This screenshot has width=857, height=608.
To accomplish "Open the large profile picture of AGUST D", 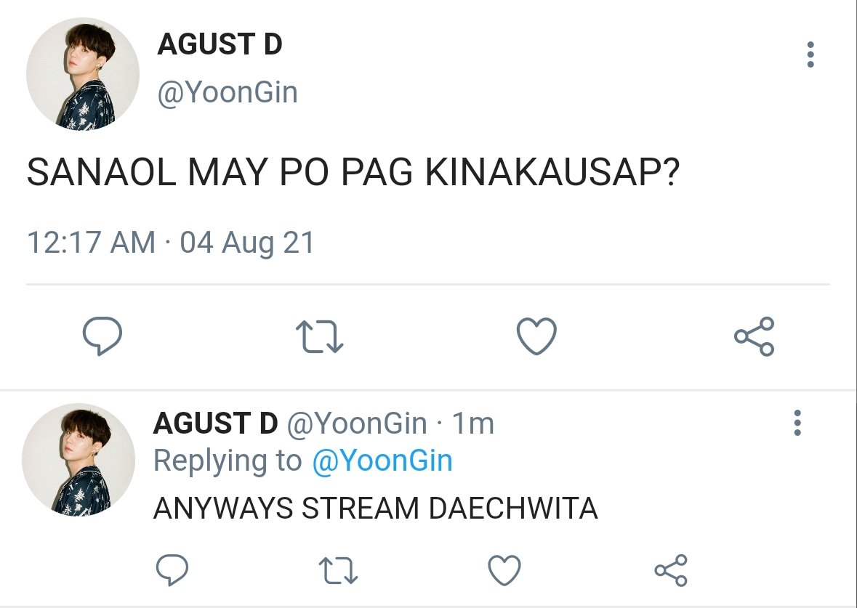I will click(83, 74).
